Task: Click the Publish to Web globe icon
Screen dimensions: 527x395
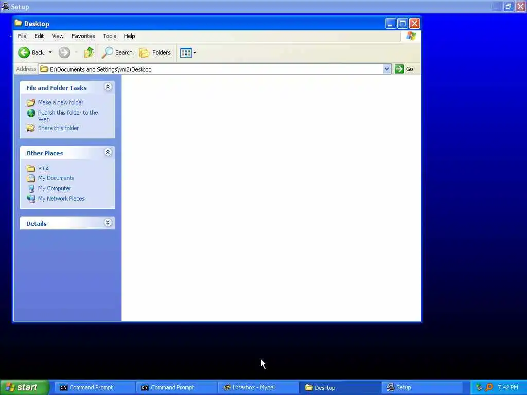Action: [31, 113]
